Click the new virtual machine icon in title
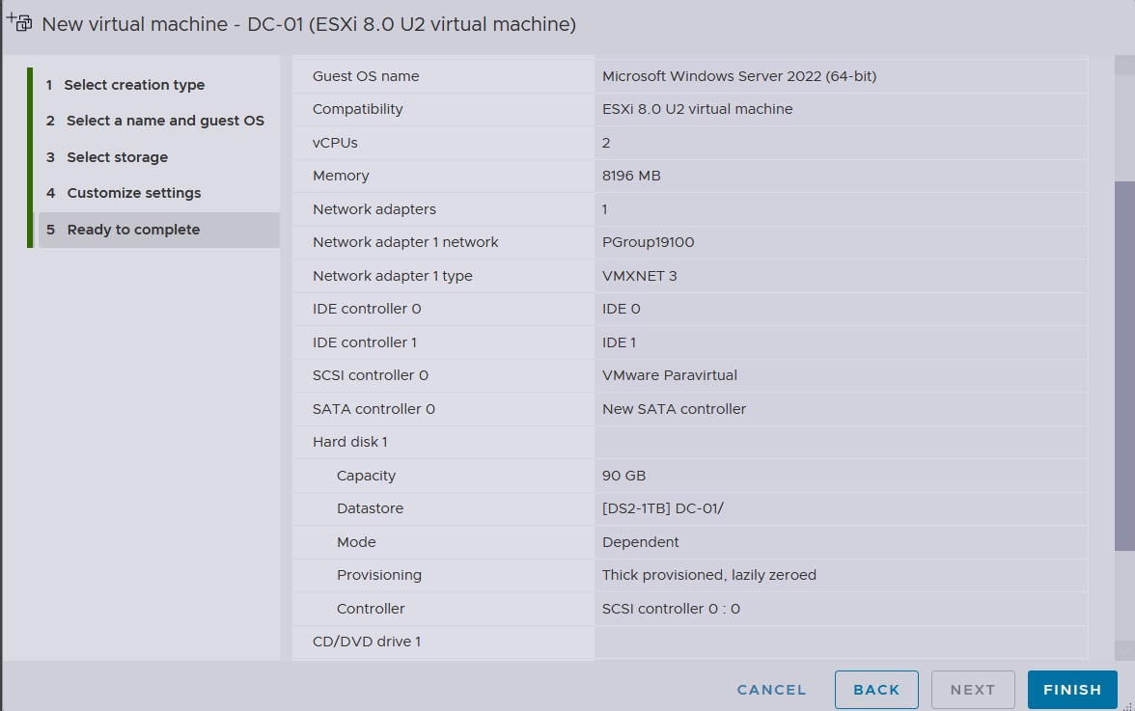This screenshot has width=1135, height=711. click(x=19, y=21)
